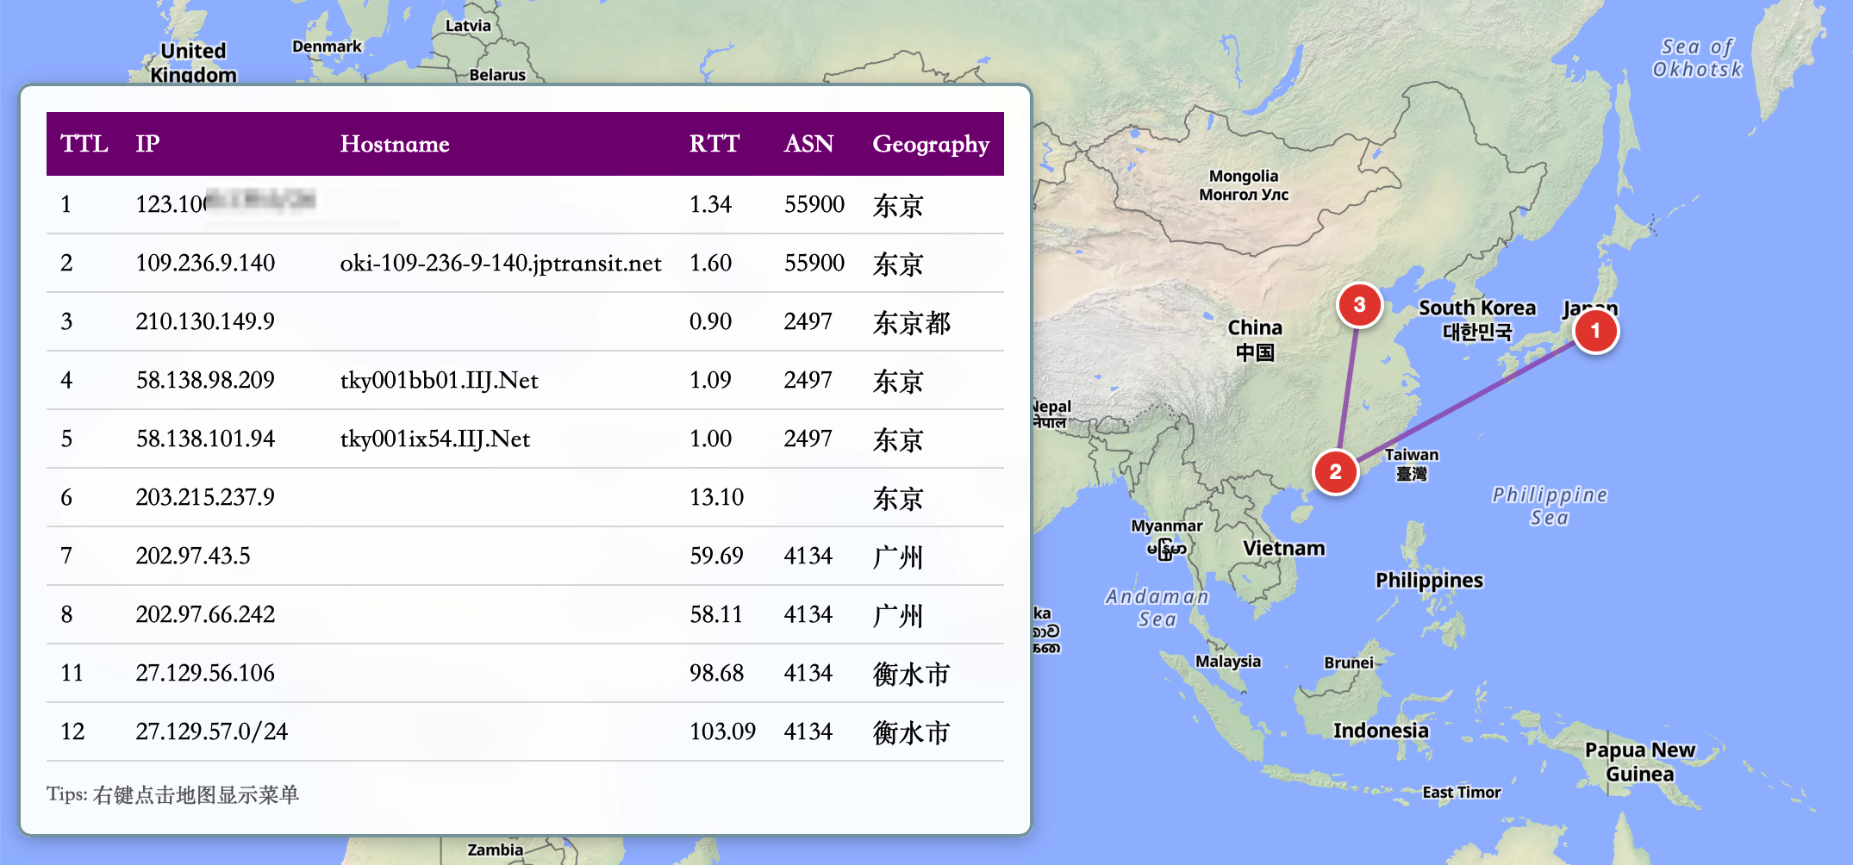Click red map marker number 3
Viewport: 1853px width, 865px height.
coord(1359,304)
